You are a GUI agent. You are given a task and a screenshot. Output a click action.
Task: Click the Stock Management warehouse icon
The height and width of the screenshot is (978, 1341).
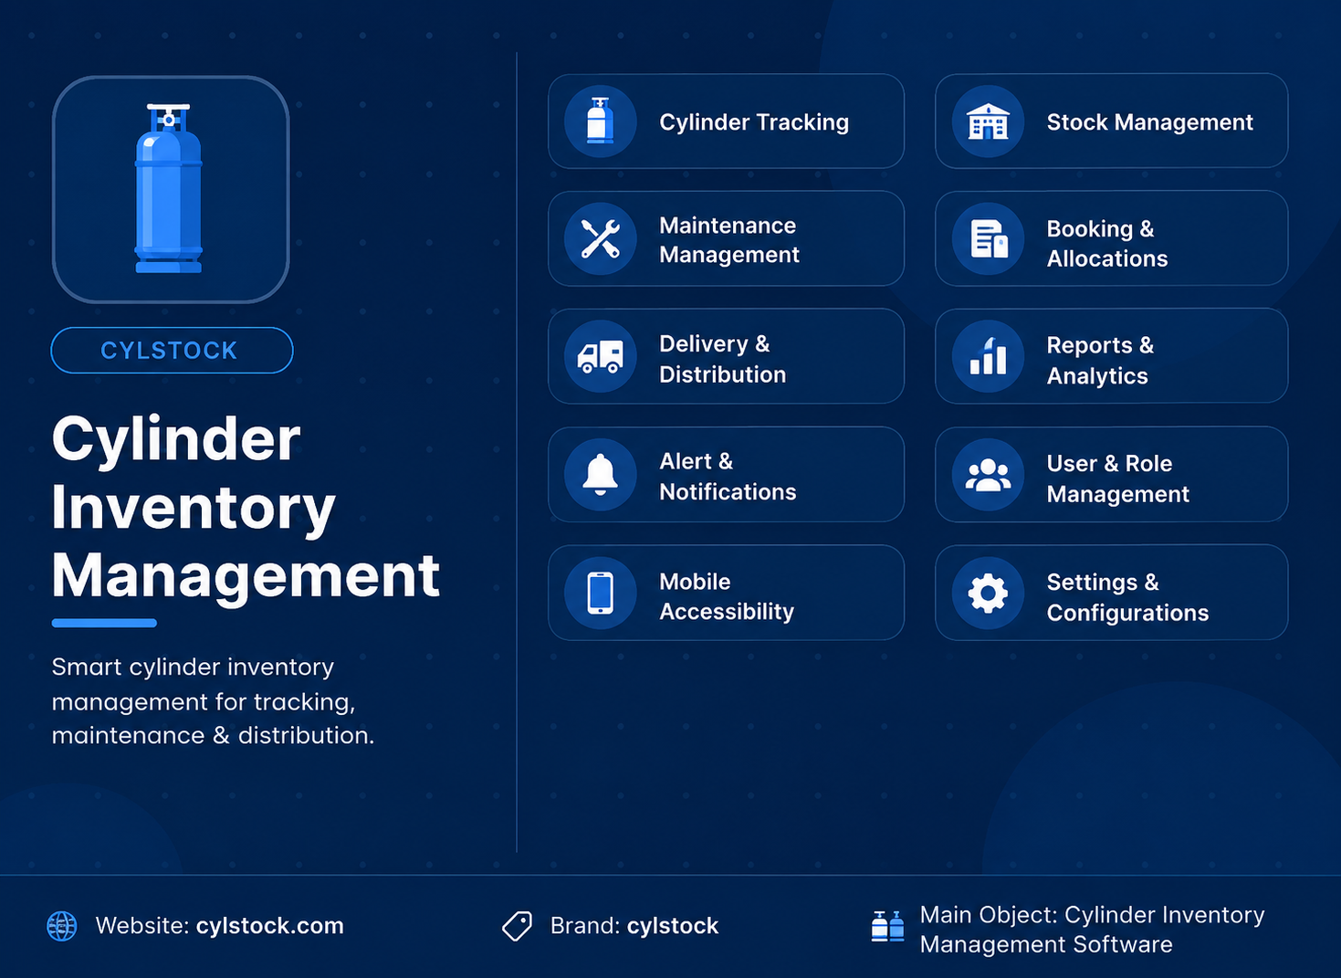(988, 121)
